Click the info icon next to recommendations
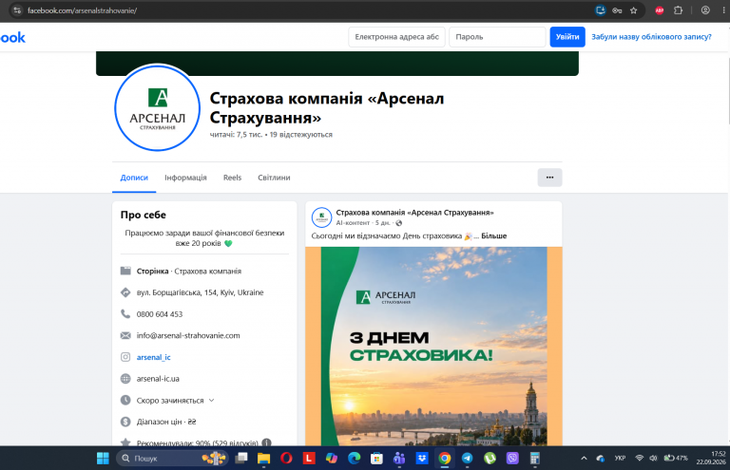 click(x=266, y=442)
